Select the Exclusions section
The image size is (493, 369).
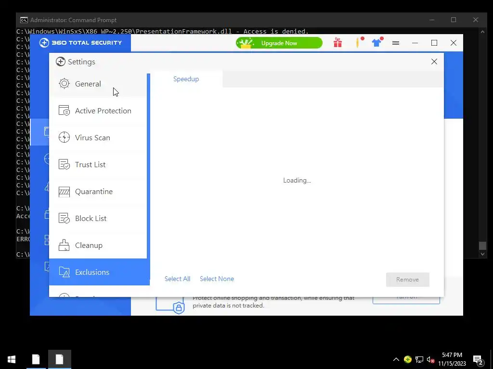(99, 272)
